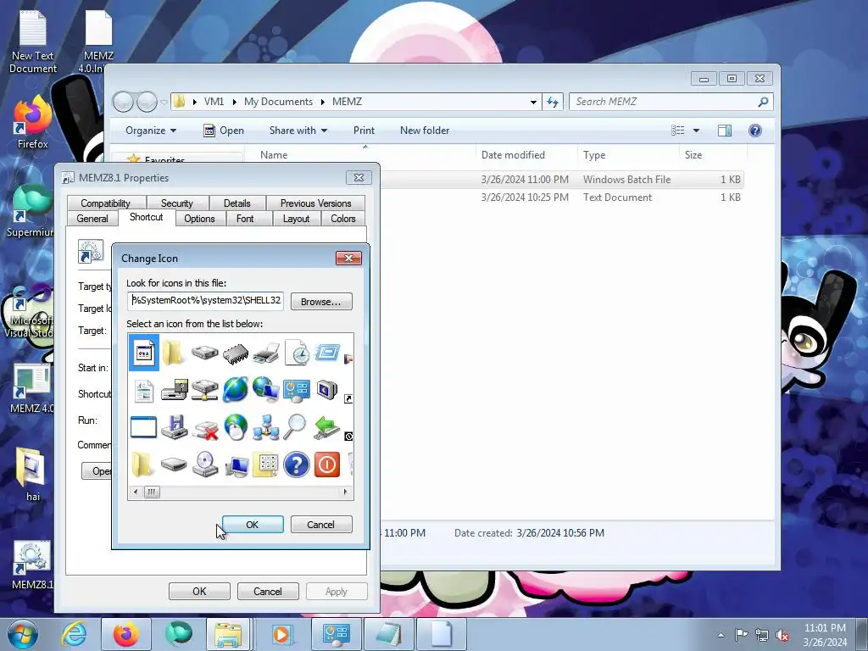Viewport: 868px width, 651px height.
Task: Select the highlighted program document icon
Action: [144, 353]
